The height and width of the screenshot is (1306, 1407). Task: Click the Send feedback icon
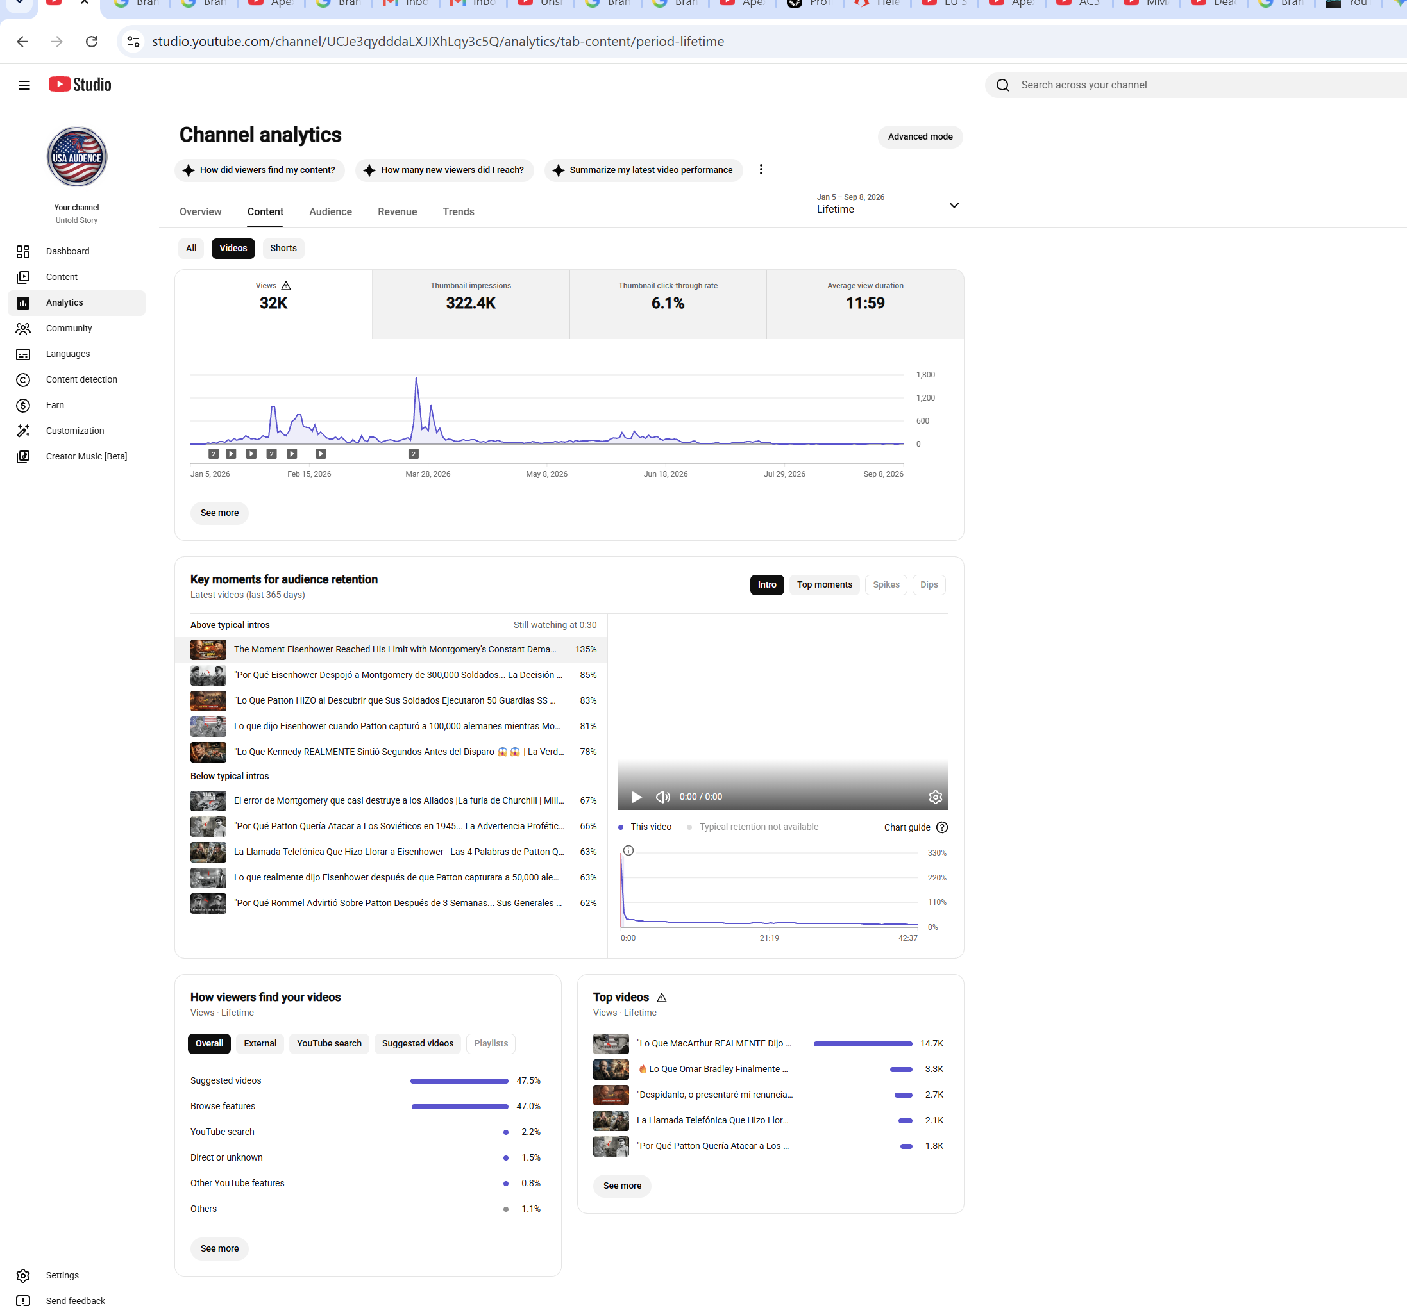23,1300
